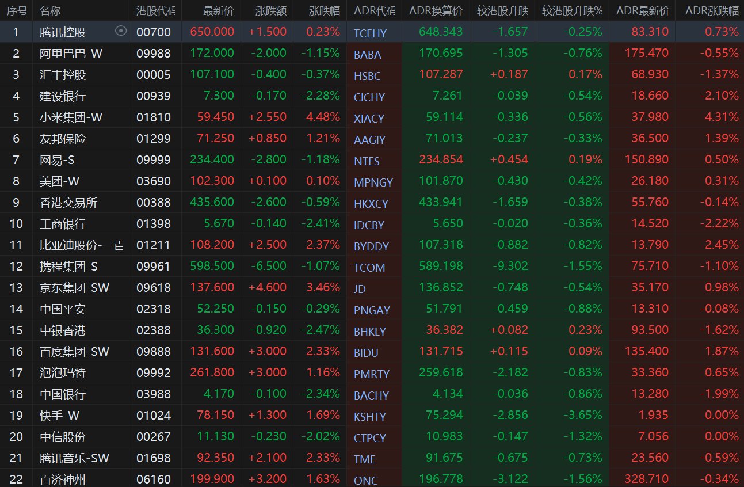Image resolution: width=744 pixels, height=487 pixels.
Task: Select the 快手-W stock name
Action: pyautogui.click(x=60, y=416)
